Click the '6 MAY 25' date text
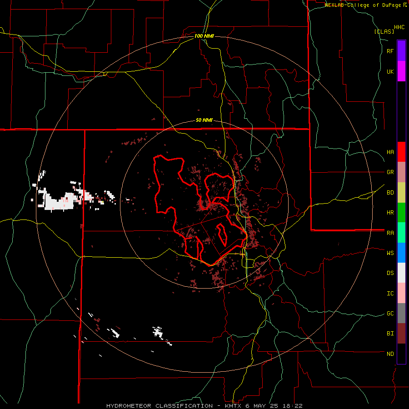 262,406
